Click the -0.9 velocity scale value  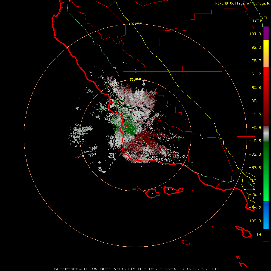pyautogui.click(x=256, y=128)
